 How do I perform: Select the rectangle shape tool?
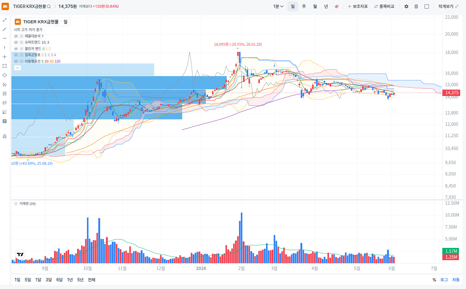tap(5, 66)
